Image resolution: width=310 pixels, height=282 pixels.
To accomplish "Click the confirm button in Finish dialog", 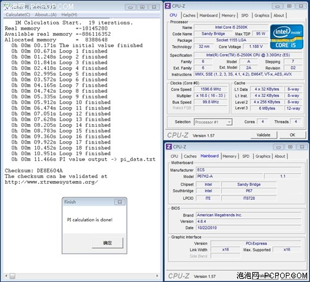I will coord(107,243).
